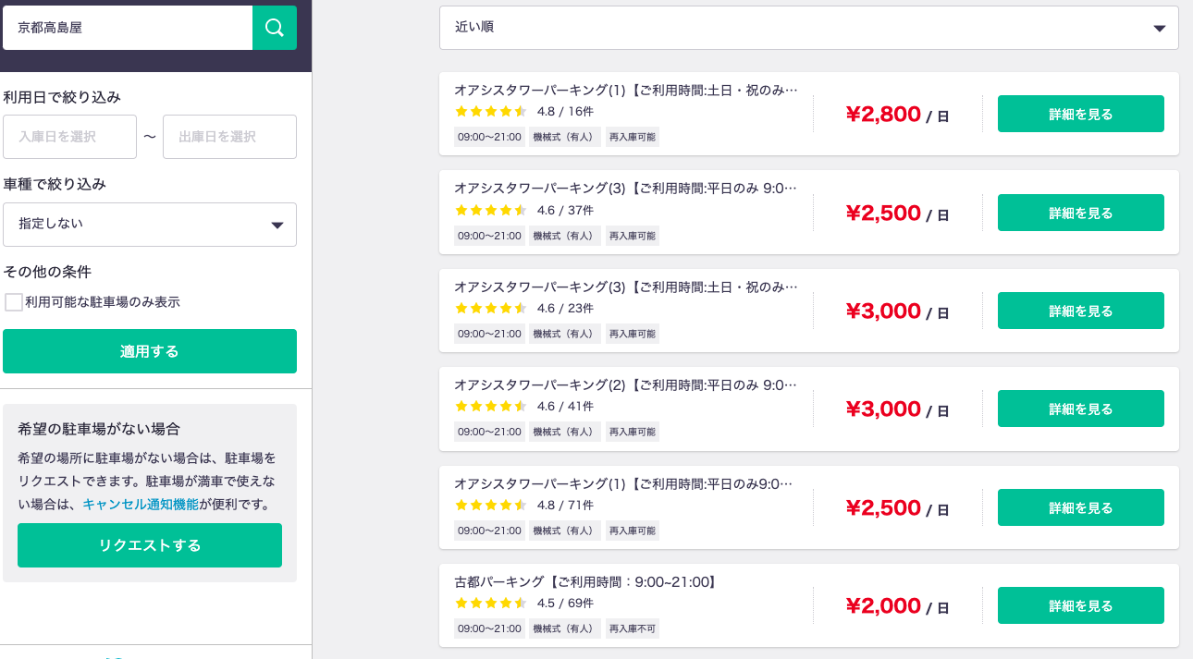The image size is (1193, 659).
Task: Click the 09:00~21:00 tag on 古都パーキング
Action: point(489,628)
